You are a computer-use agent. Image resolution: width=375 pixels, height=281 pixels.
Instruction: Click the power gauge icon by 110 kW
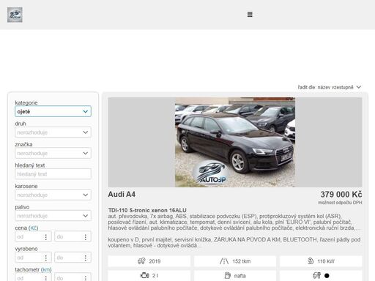click(x=311, y=261)
